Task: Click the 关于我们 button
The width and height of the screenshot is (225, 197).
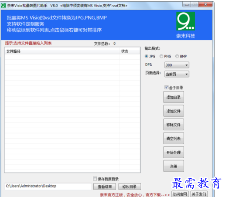Action: (x=199, y=194)
